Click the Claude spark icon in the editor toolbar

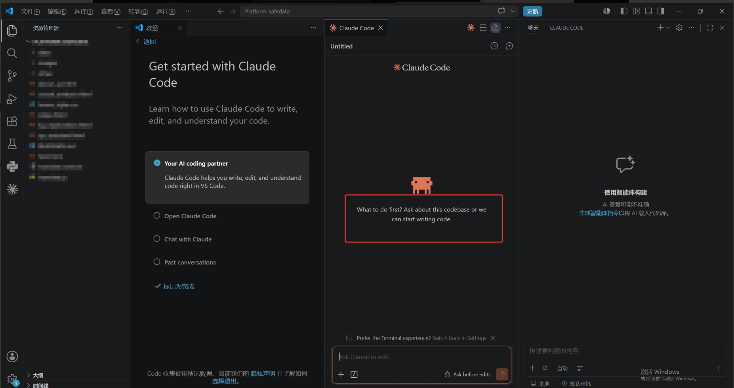point(471,28)
